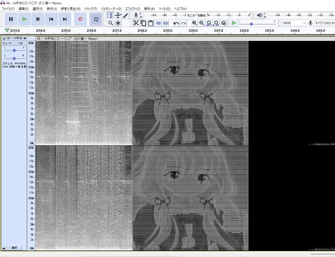Screen dimensions: 335x257
Task: Select the Envelope tool
Action: [118, 15]
